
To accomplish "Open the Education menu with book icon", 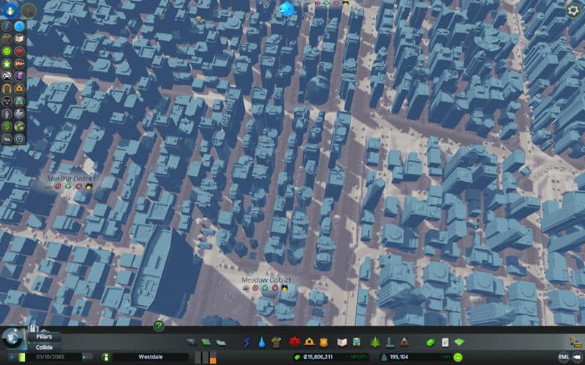I will (x=341, y=342).
